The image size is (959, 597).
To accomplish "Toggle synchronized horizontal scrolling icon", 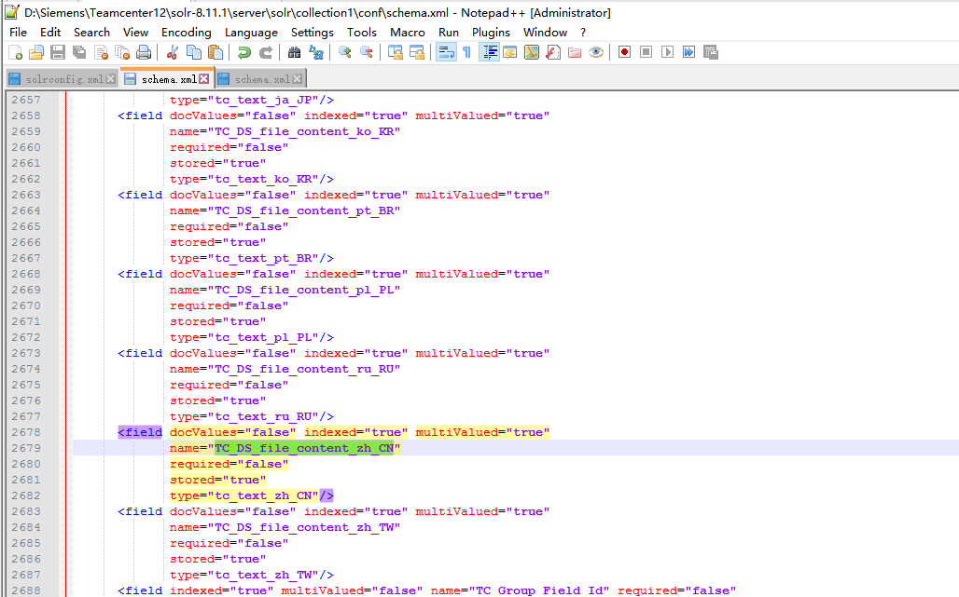I will click(x=417, y=52).
